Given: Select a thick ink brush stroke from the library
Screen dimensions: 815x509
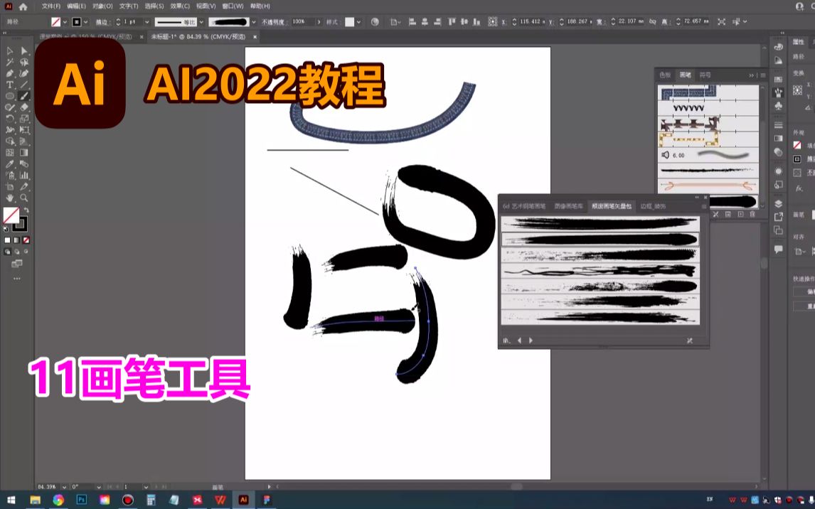Looking at the screenshot, I should pyautogui.click(x=601, y=239).
